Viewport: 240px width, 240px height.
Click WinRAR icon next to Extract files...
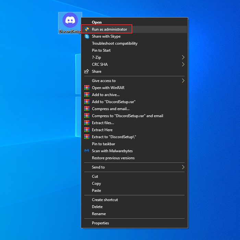coord(87,123)
